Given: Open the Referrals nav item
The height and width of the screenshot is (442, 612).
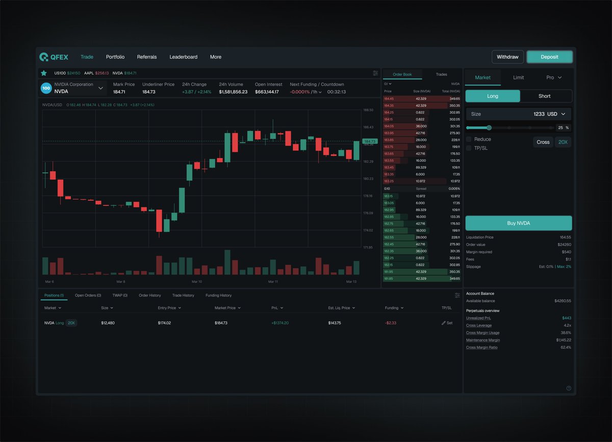Looking at the screenshot, I should [147, 57].
